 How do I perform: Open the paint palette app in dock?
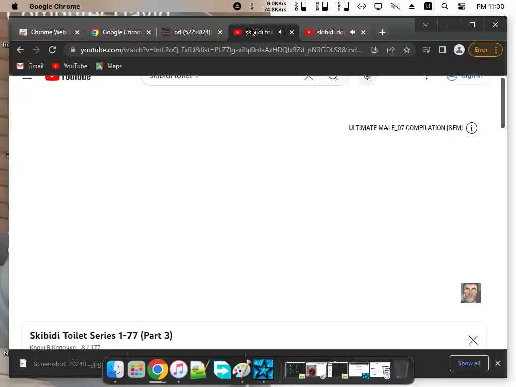[x=242, y=369]
